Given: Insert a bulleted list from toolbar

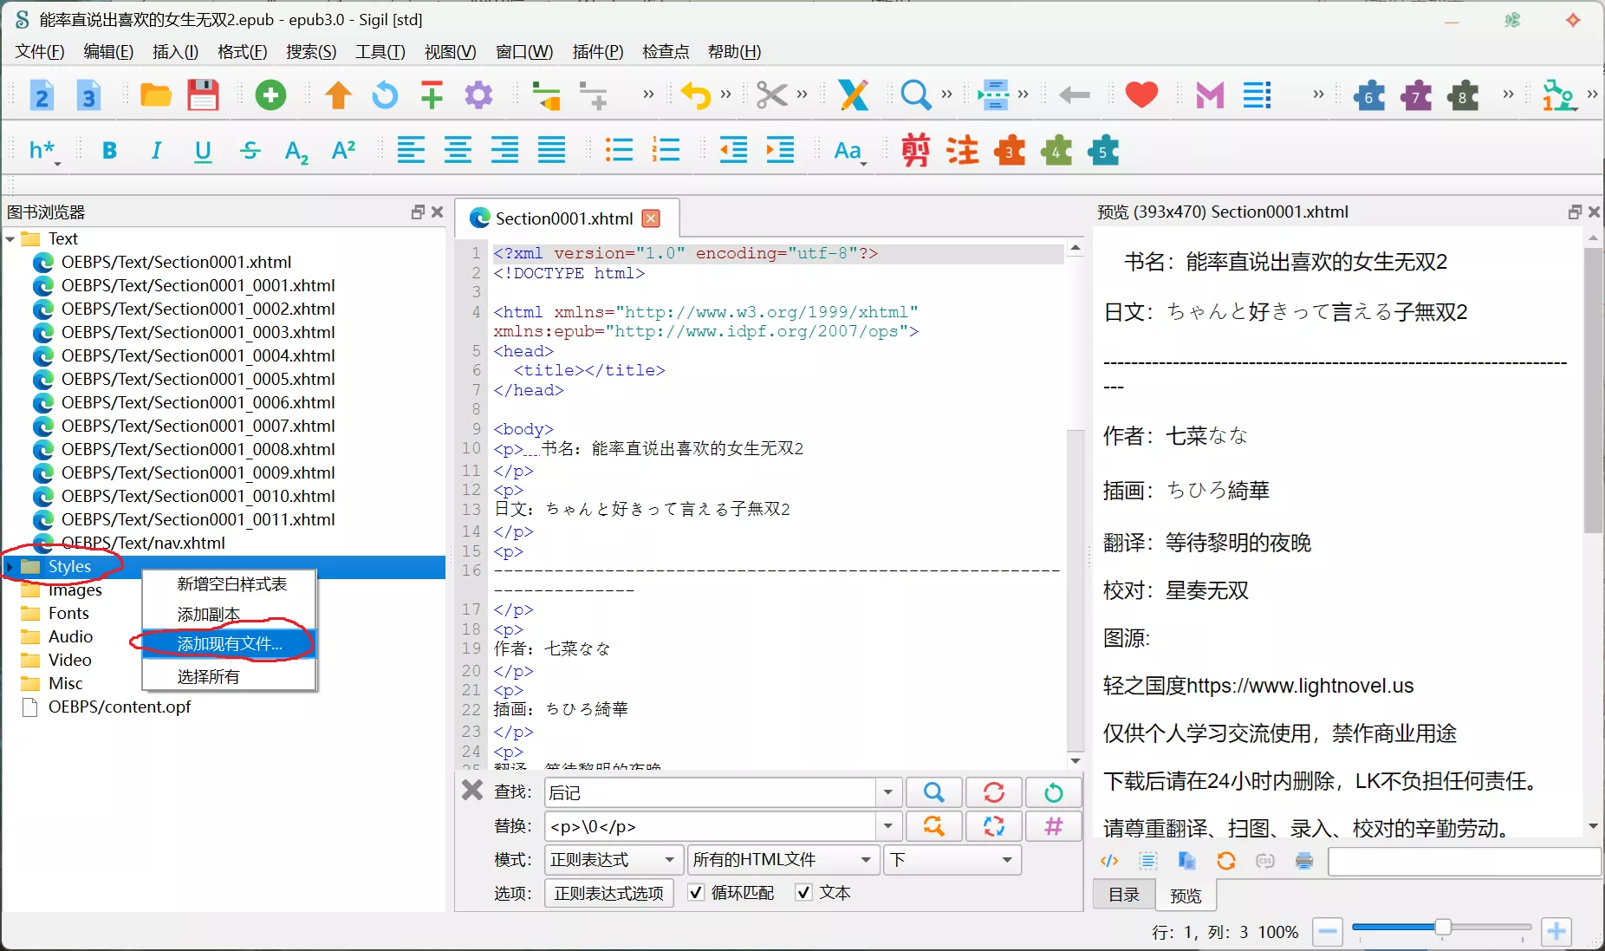Looking at the screenshot, I should pyautogui.click(x=619, y=151).
